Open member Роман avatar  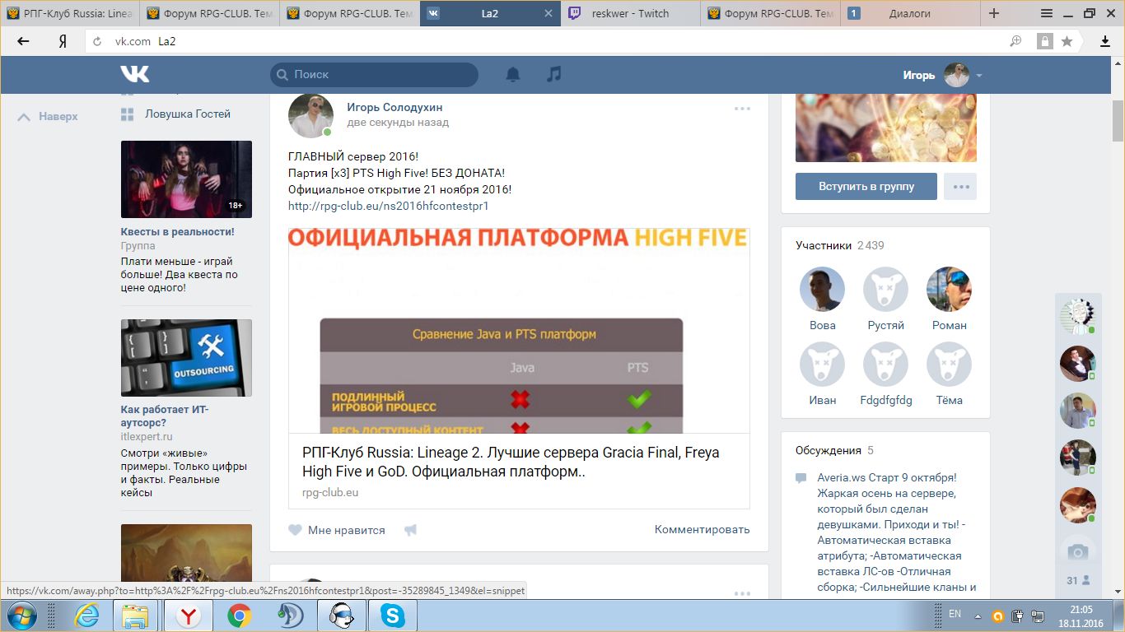[x=949, y=289]
